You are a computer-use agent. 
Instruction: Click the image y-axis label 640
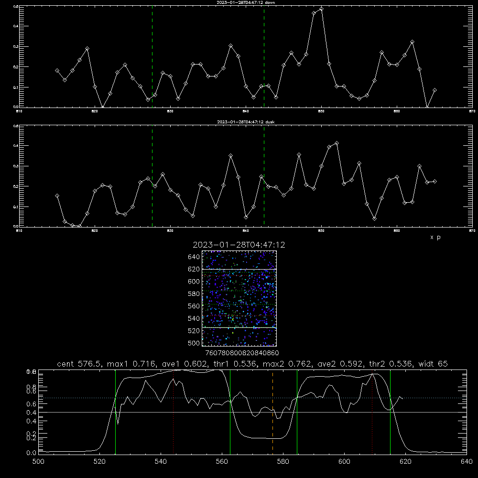194,257
